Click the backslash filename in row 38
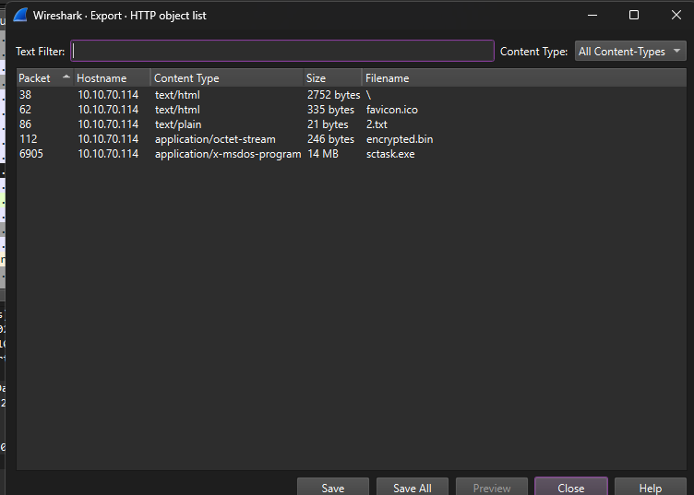 368,95
